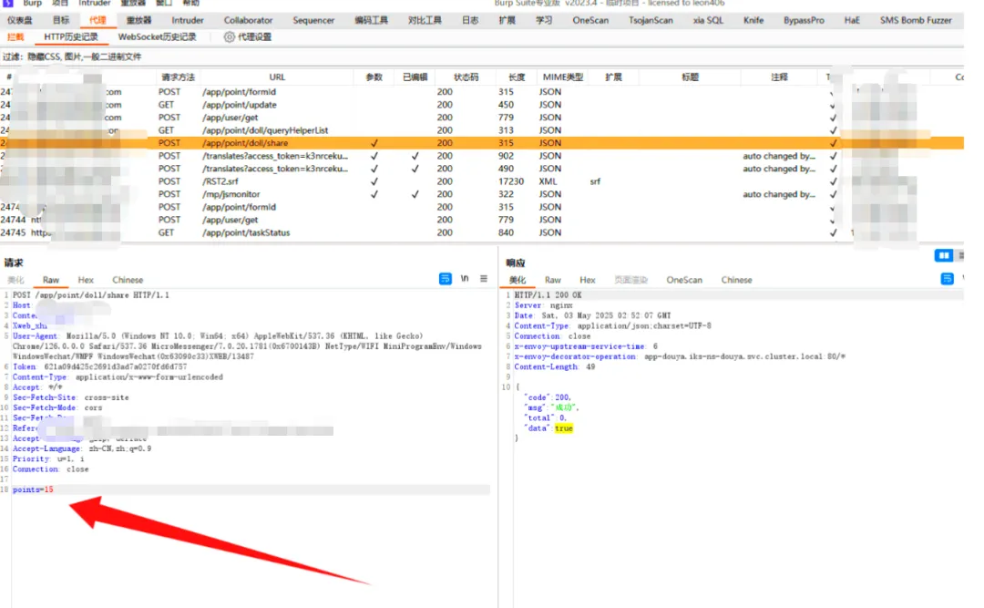
Task: Click the blue icon in the response pane
Action: 947,279
